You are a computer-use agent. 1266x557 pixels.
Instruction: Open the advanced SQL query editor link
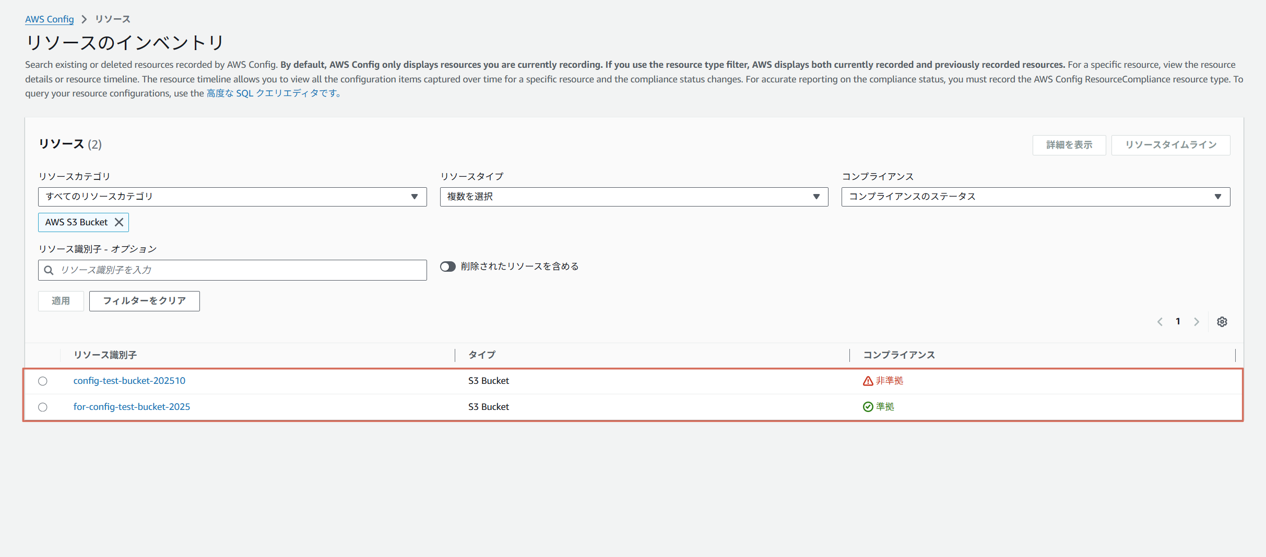(x=273, y=93)
